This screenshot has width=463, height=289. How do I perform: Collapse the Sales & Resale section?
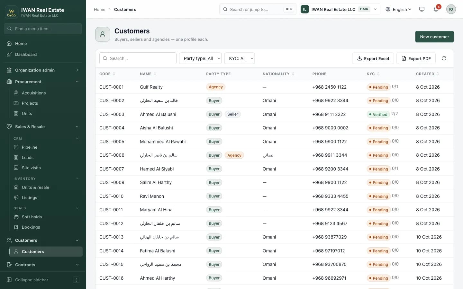click(43, 127)
